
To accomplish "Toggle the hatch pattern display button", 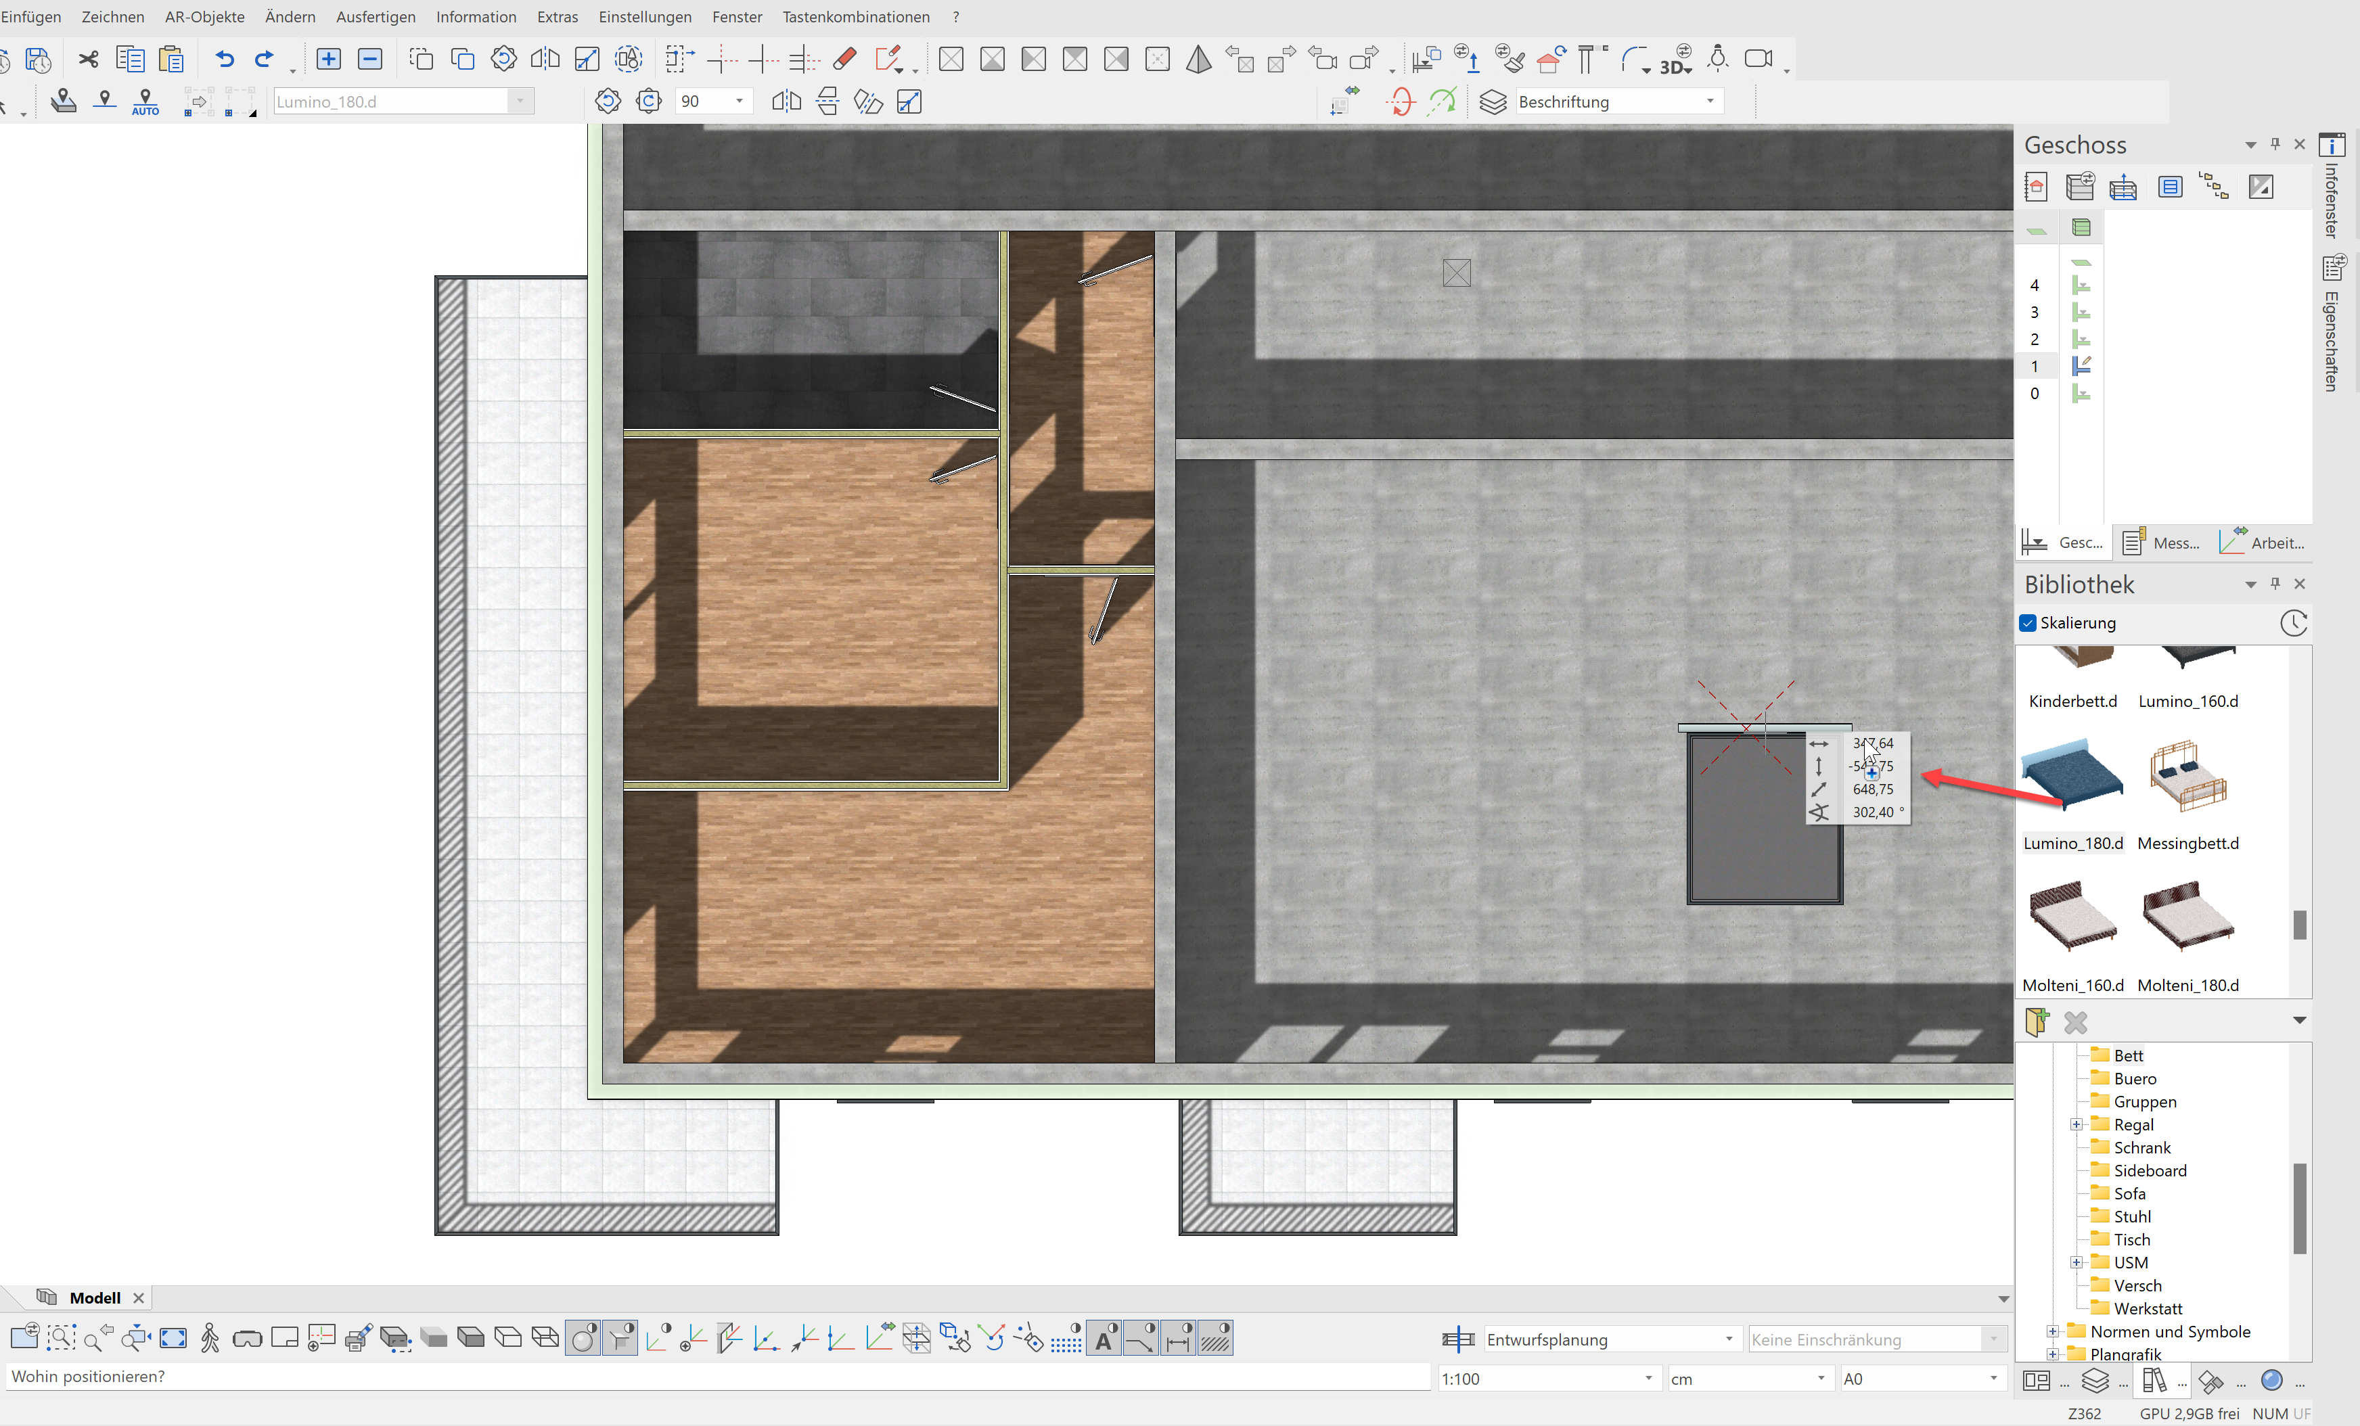I will [1215, 1338].
